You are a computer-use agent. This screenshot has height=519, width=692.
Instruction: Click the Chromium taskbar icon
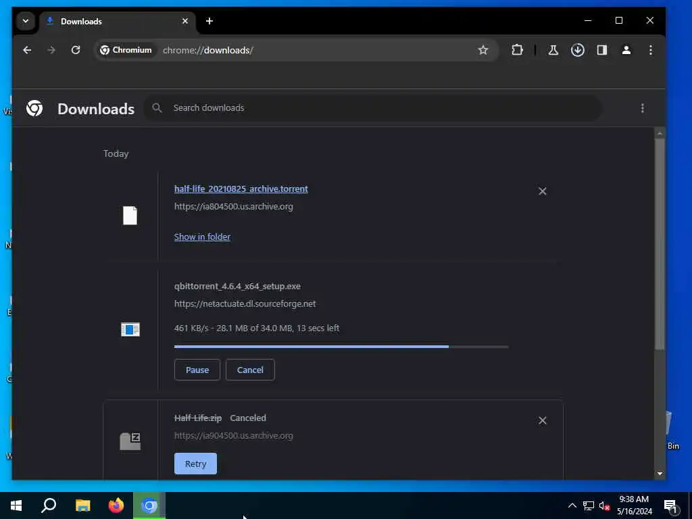click(149, 505)
